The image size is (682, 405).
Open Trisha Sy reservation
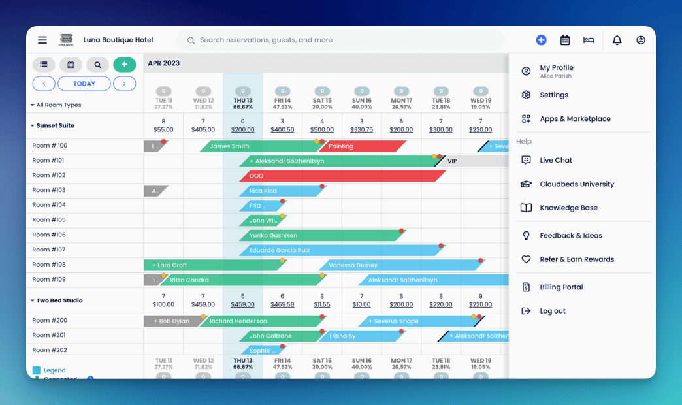[362, 336]
